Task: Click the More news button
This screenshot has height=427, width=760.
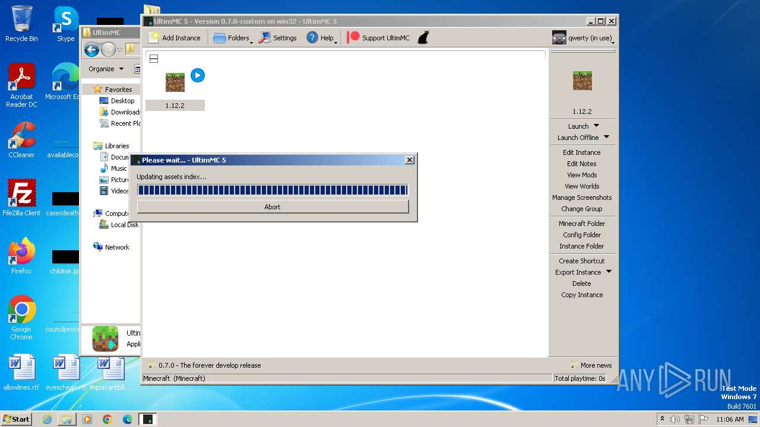Action: pyautogui.click(x=591, y=365)
